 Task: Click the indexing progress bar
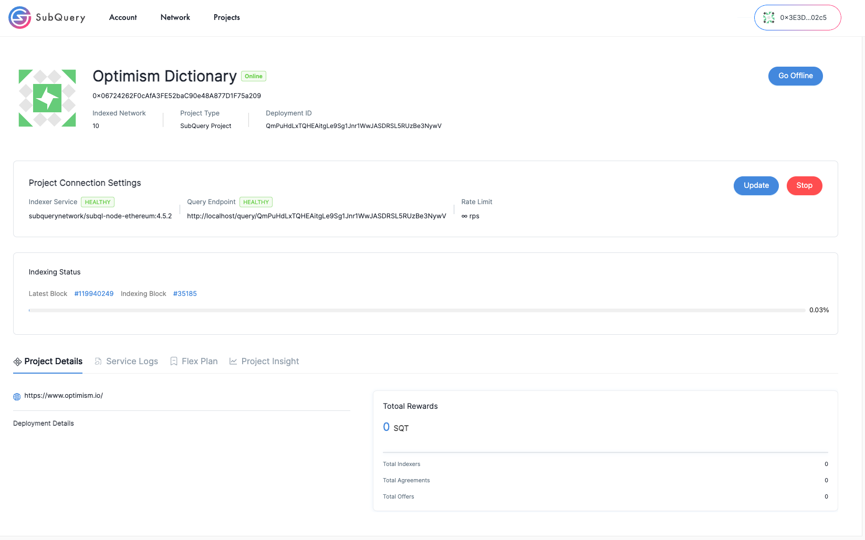[417, 311]
